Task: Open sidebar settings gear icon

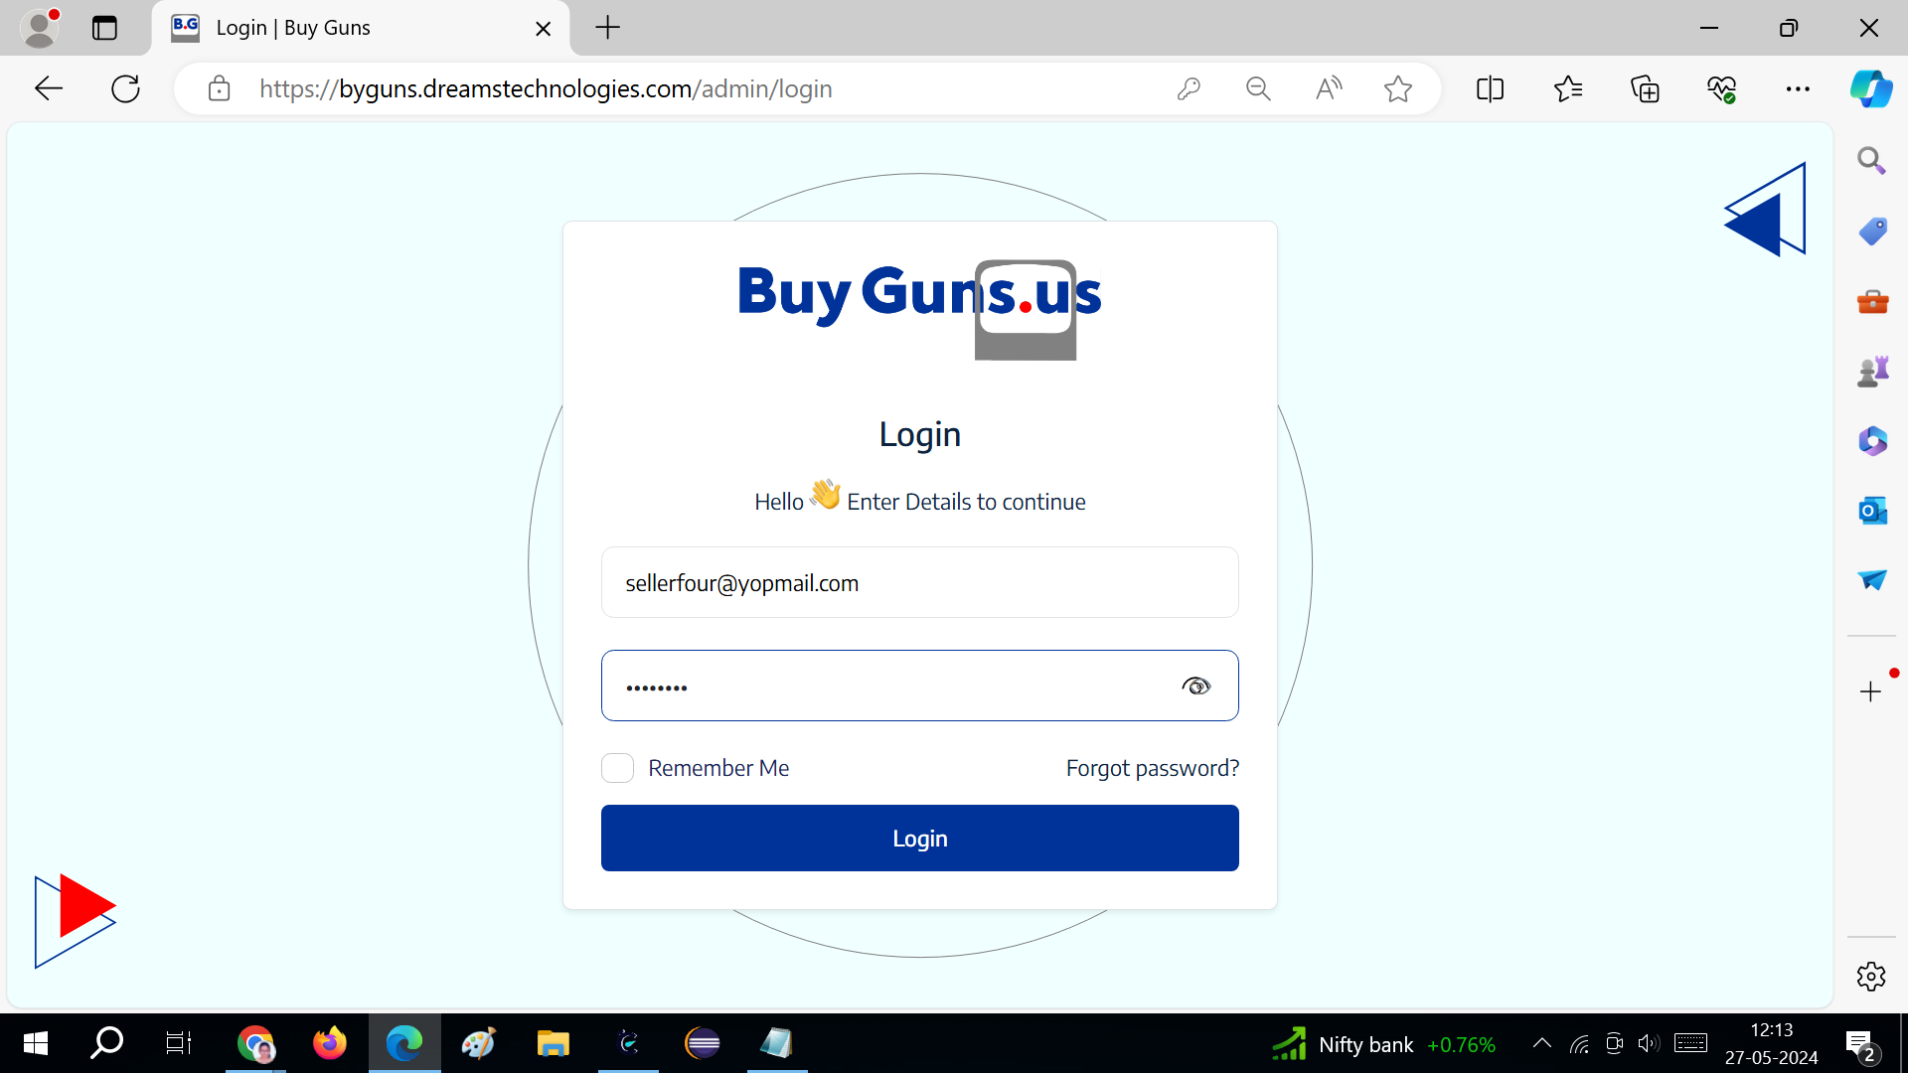Action: pyautogui.click(x=1870, y=976)
